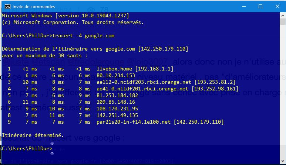Viewport: 286px width, 165px height.
Task: Click the 81.253.184.182 hop address
Action: [x=117, y=95]
